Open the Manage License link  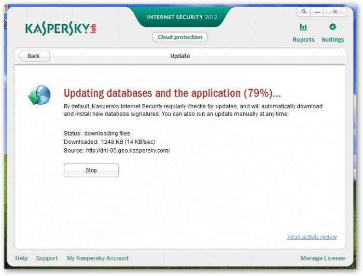tap(323, 258)
